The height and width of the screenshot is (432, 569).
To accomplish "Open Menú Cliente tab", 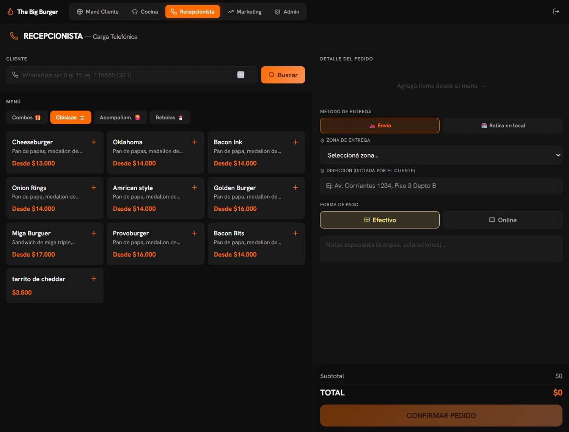I will click(x=98, y=12).
